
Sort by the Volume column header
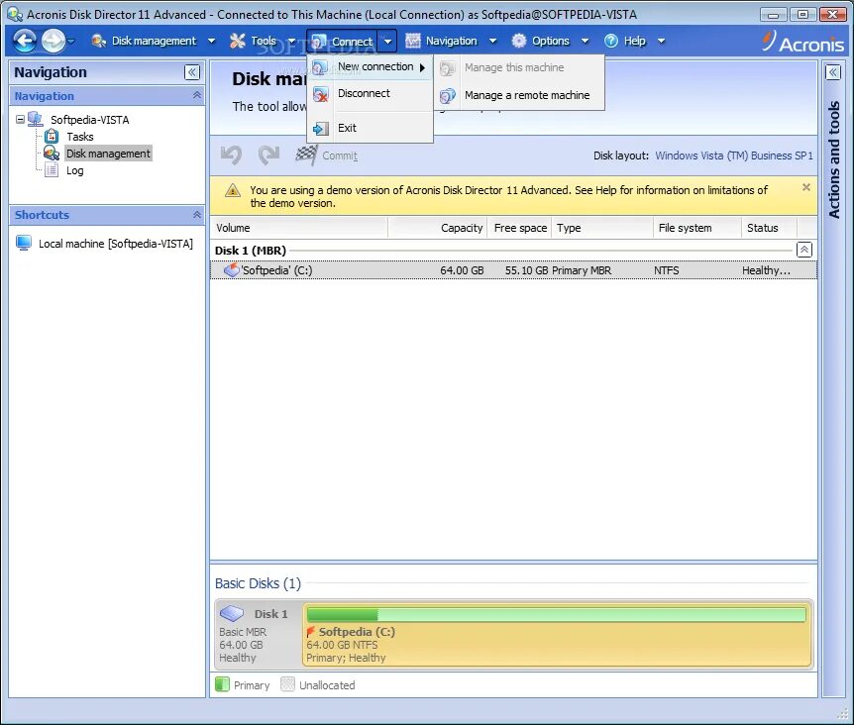point(299,228)
